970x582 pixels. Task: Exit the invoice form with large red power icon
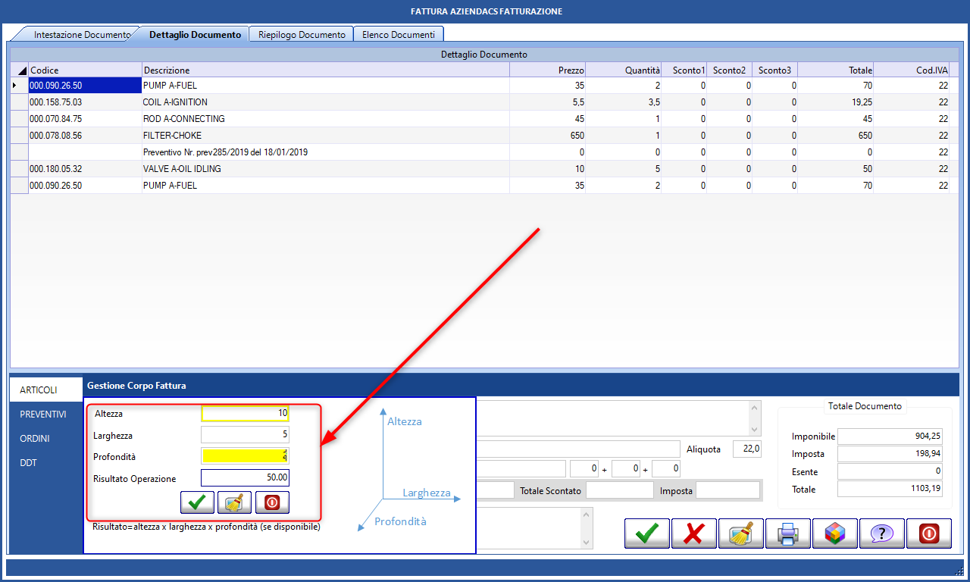(x=929, y=533)
